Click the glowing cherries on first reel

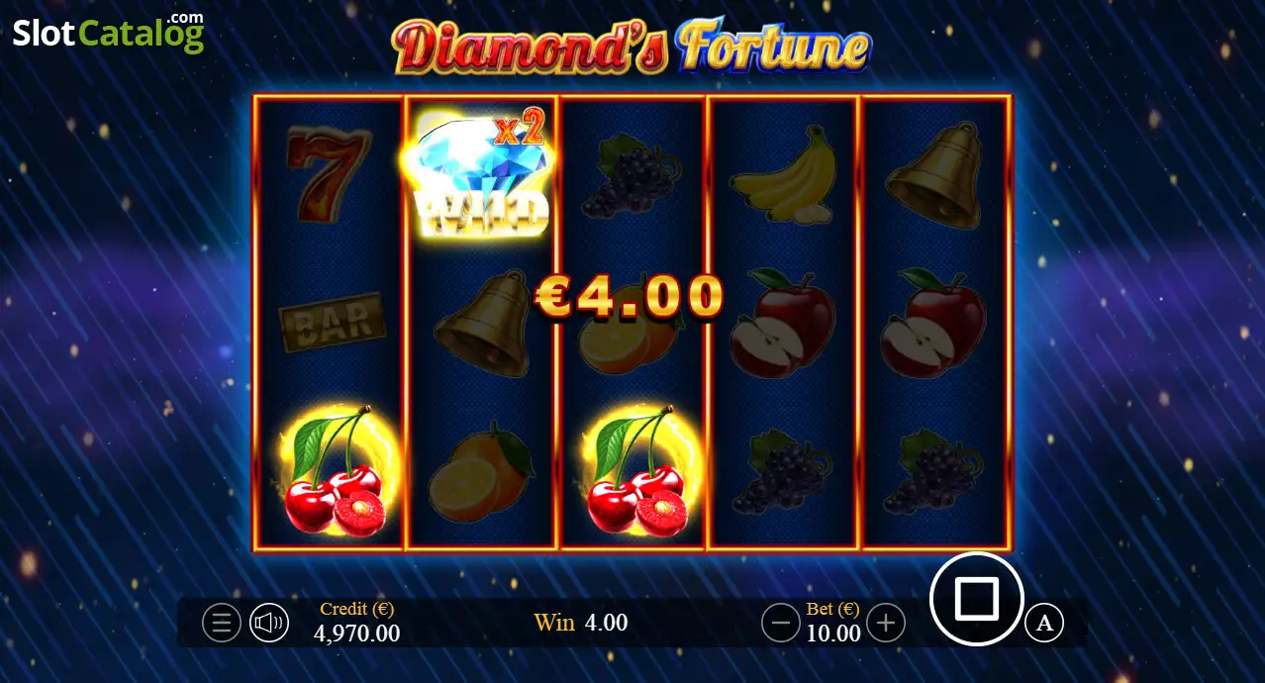pos(332,471)
